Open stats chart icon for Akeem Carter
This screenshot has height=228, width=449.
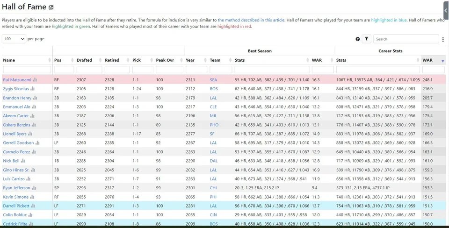(32, 116)
